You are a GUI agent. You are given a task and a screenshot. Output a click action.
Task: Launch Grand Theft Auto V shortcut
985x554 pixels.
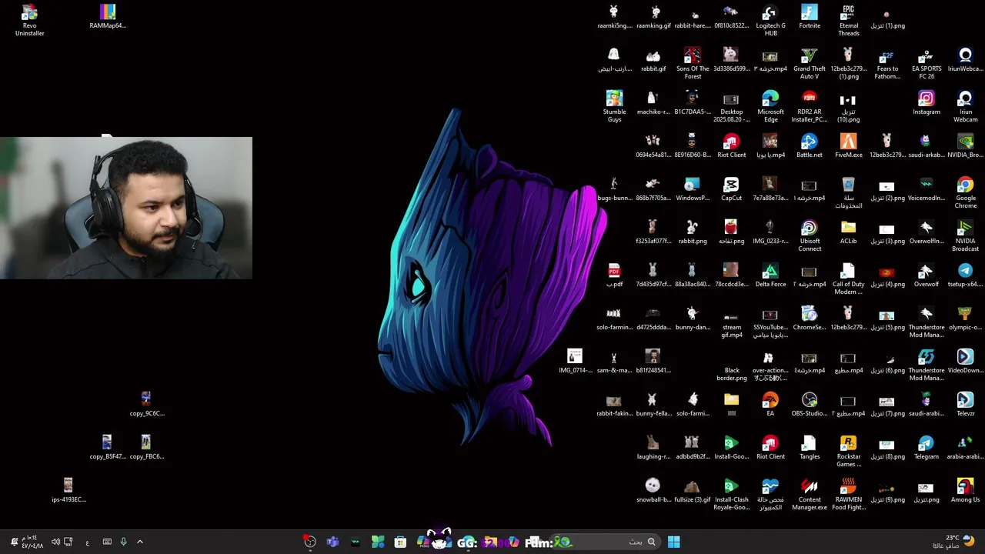tap(809, 63)
